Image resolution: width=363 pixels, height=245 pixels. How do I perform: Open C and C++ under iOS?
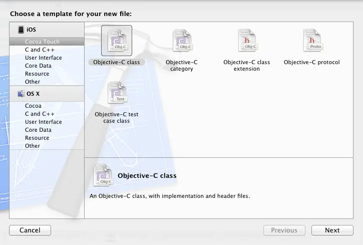click(x=40, y=50)
